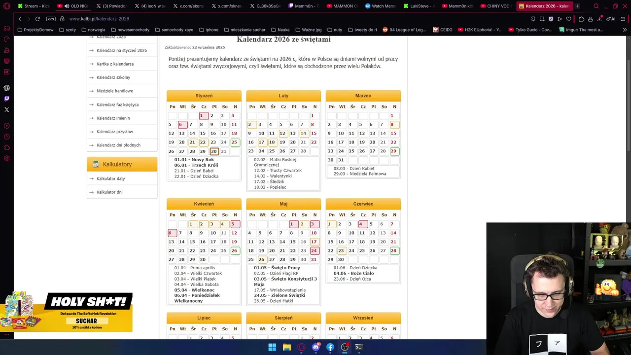This screenshot has height=355, width=631.
Task: Switch to the Watch Mamm tab
Action: (380, 6)
